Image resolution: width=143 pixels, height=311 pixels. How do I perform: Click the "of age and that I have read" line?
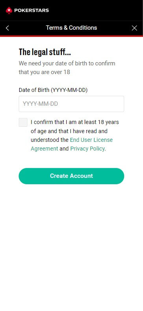(69, 131)
